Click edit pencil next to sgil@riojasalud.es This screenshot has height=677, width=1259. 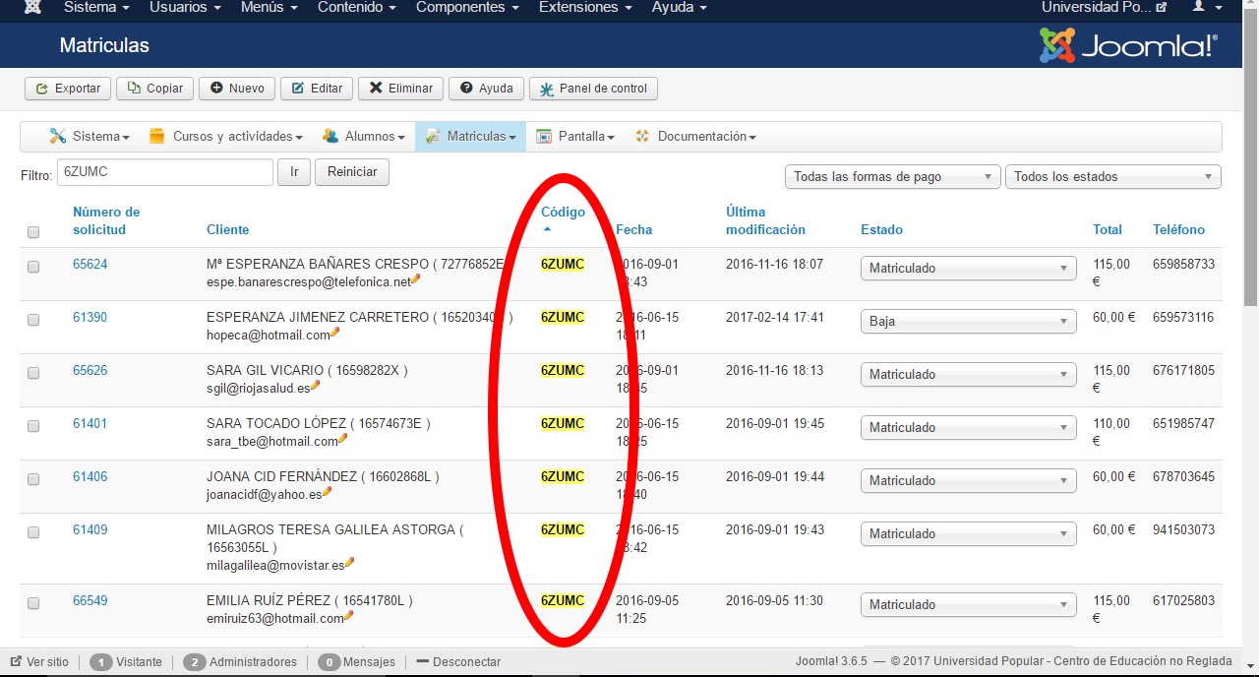(316, 386)
